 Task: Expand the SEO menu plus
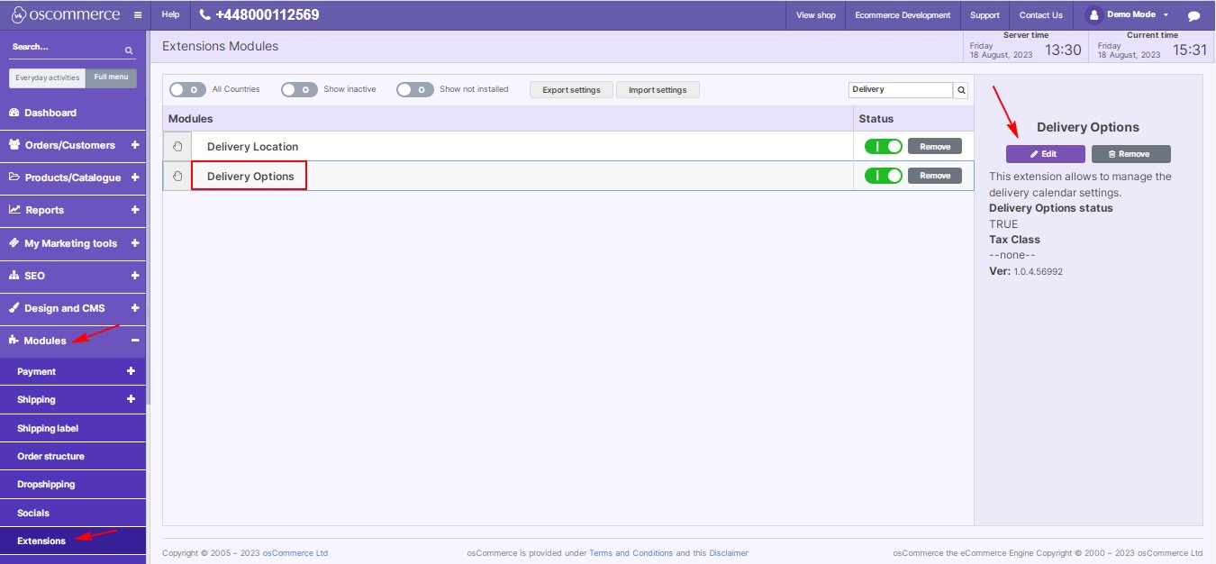135,276
